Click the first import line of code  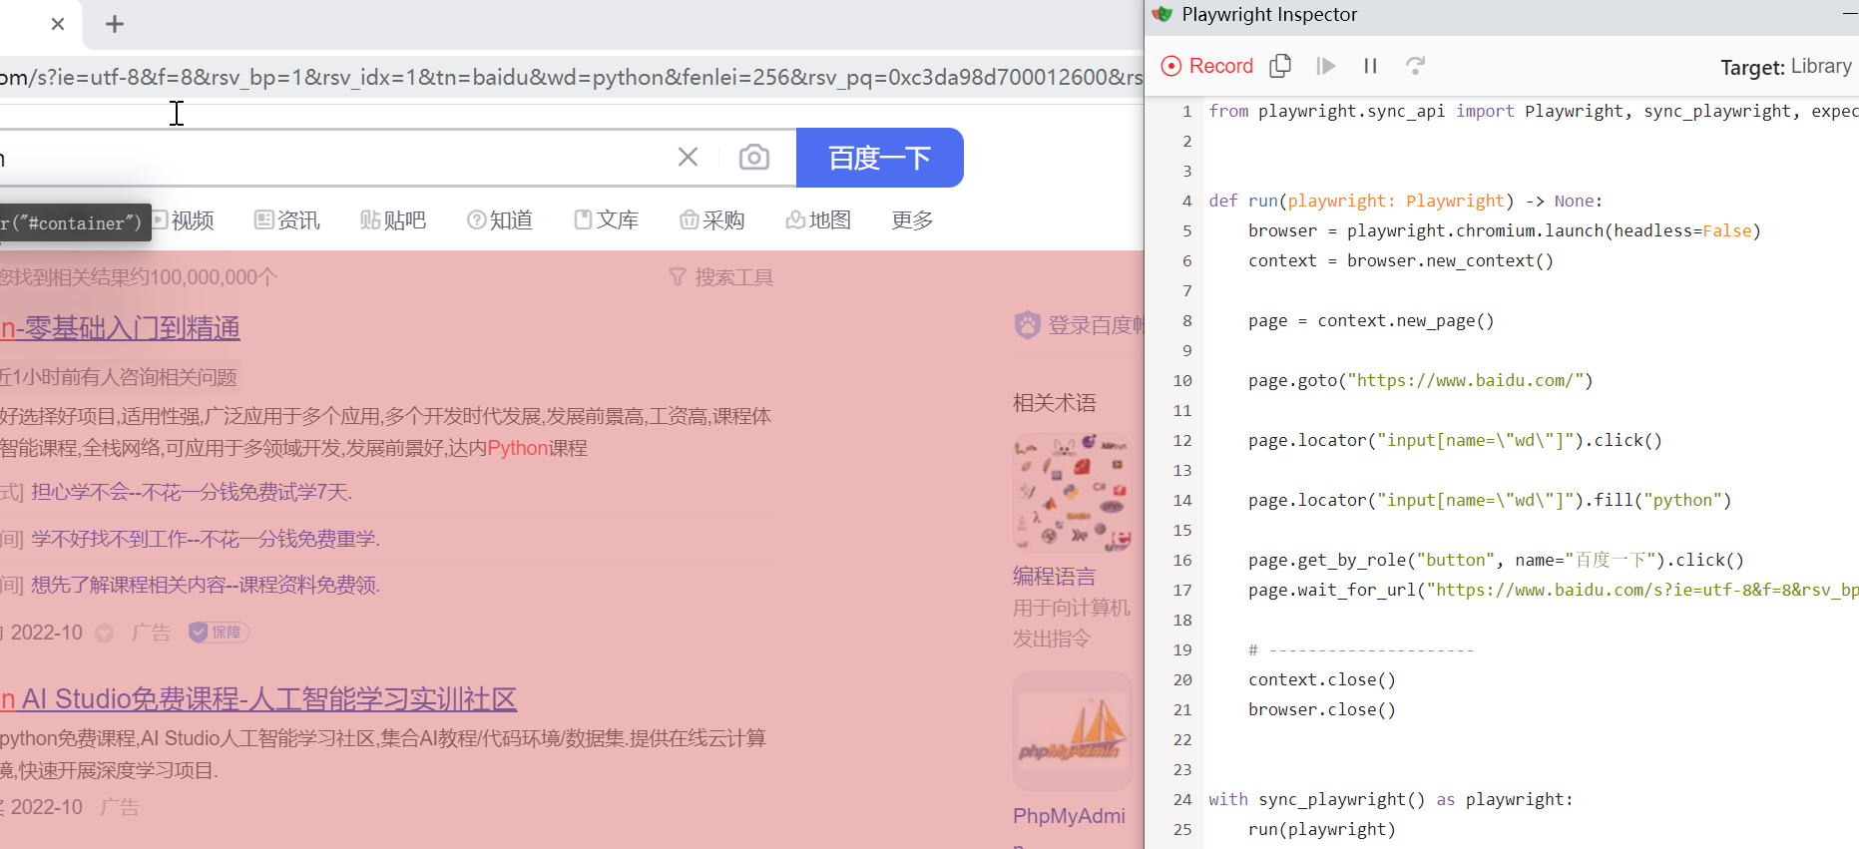(x=1534, y=111)
